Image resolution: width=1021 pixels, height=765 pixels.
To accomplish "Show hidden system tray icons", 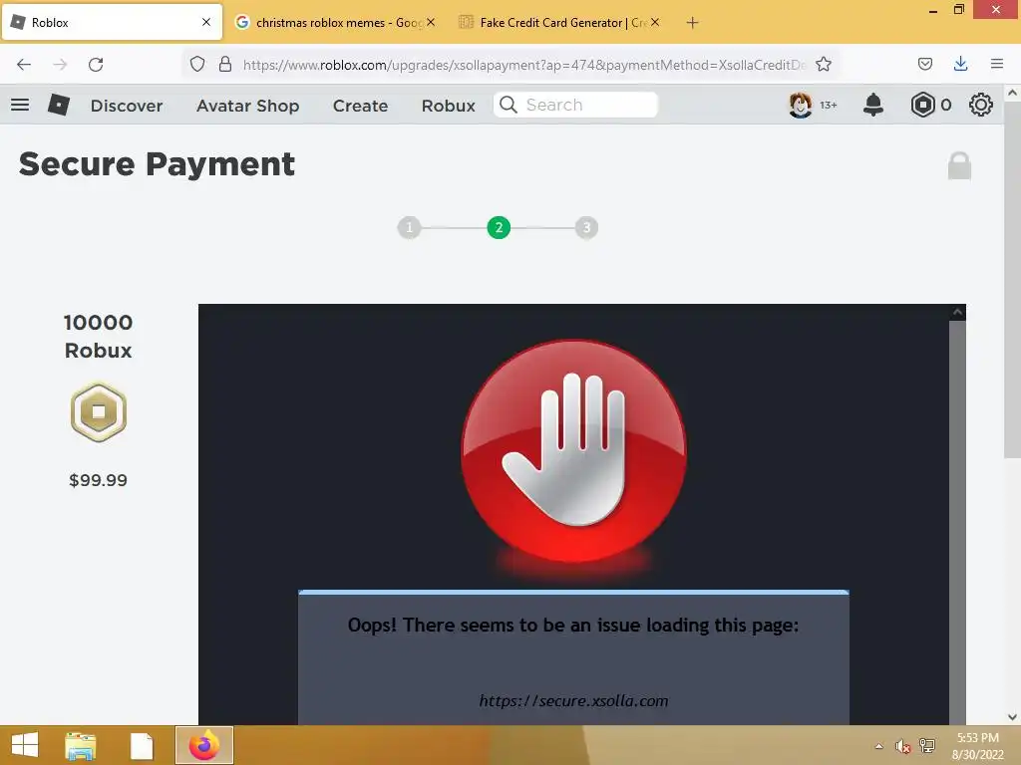I will click(x=879, y=746).
